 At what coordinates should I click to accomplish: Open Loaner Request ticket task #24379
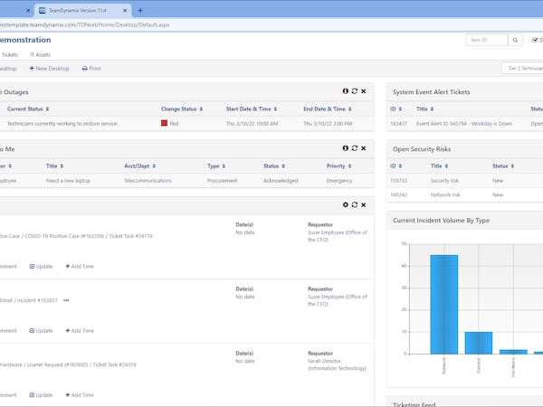(x=68, y=364)
